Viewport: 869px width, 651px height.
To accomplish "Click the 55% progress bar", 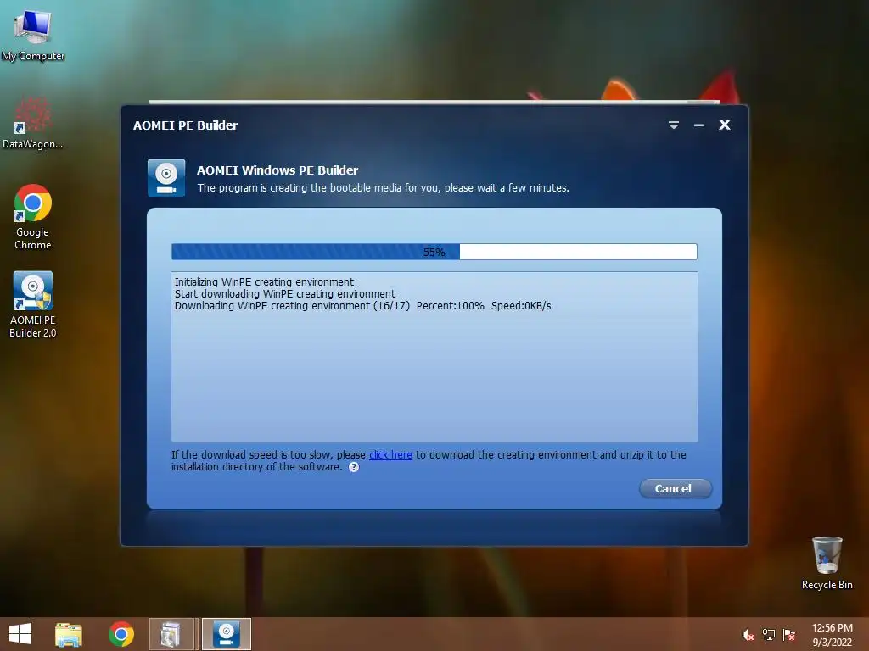I will point(434,252).
